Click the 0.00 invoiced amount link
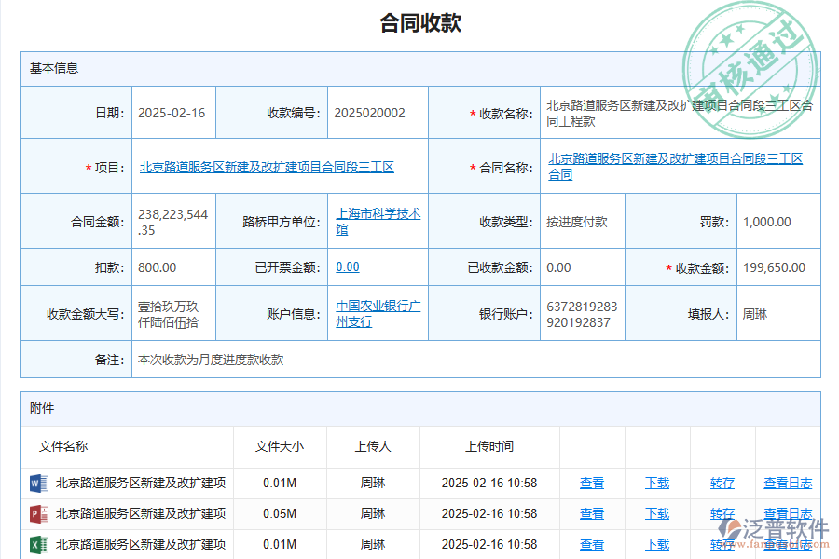Screen dimensions: 839x559 point(348,267)
